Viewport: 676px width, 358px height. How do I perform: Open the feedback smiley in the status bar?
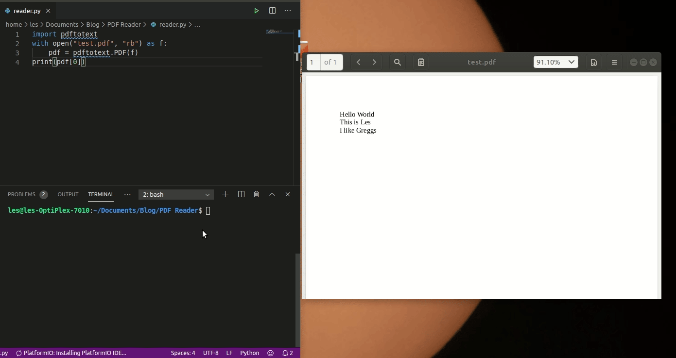[270, 353]
